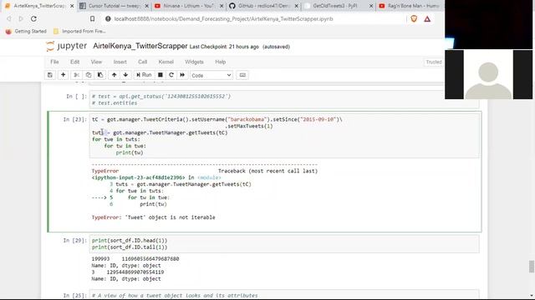The image size is (535, 300).
Task: Paste cells below icon
Action: pos(100,75)
